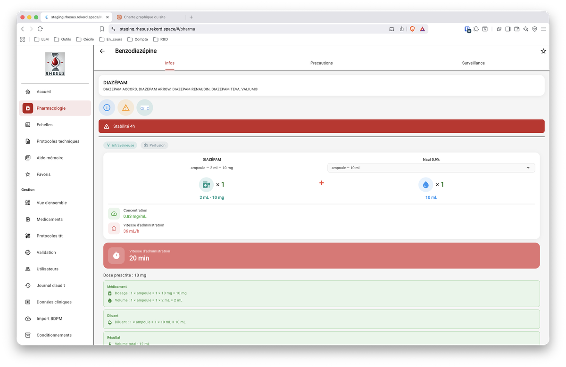The width and height of the screenshot is (566, 367).
Task: Toggle the favorite star for Benzodiazépine
Action: tap(543, 51)
